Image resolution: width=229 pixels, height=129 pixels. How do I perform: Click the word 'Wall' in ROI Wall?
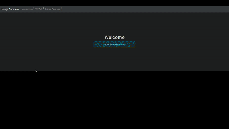(40, 9)
